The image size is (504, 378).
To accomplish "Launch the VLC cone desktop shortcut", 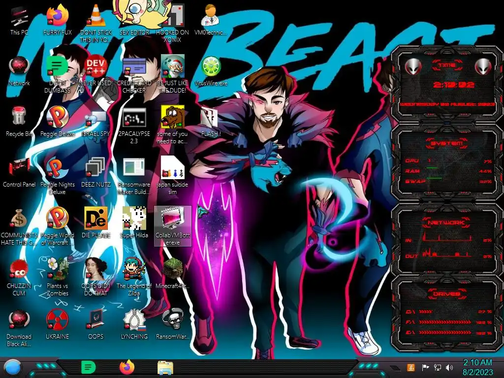I will pos(95,23).
